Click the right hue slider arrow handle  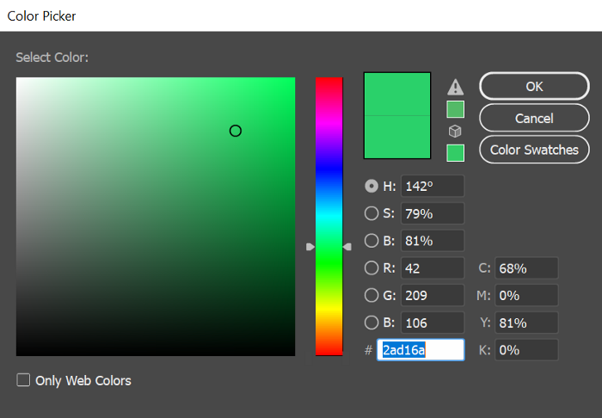(x=347, y=247)
